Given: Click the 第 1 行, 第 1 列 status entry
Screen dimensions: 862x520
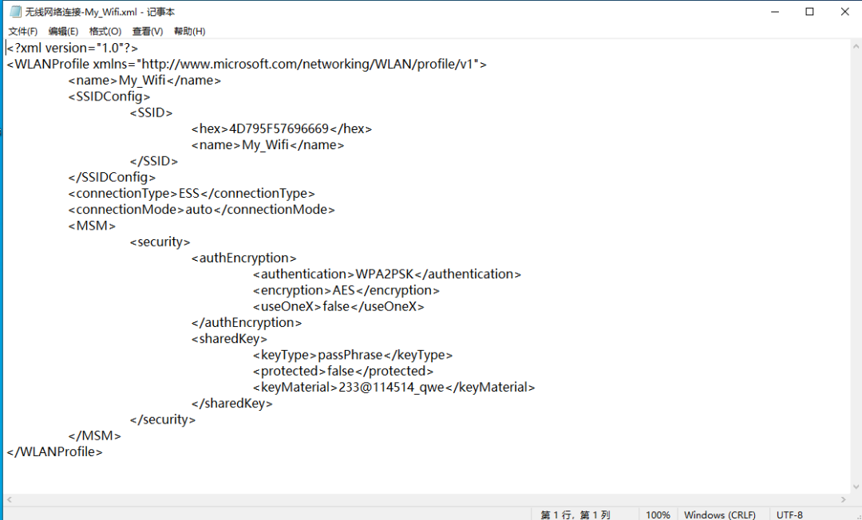Looking at the screenshot, I should pos(575,514).
